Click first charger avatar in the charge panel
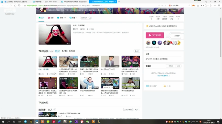 click(x=148, y=43)
